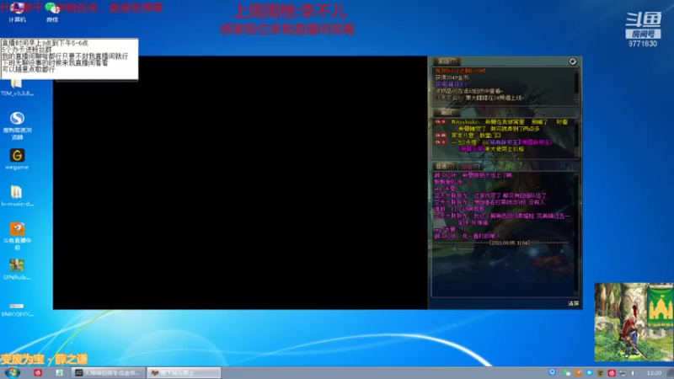Launch the wegame desktop icon
The image size is (674, 379).
click(17, 159)
